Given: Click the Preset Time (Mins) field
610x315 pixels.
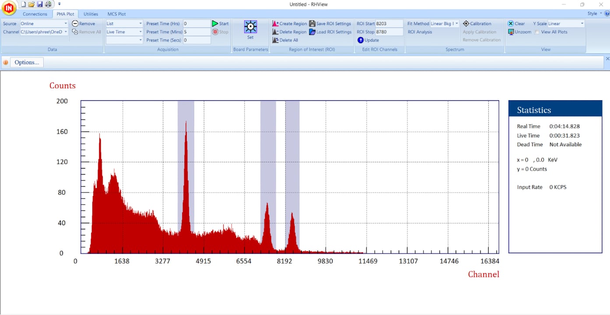Looking at the screenshot, I should point(197,32).
